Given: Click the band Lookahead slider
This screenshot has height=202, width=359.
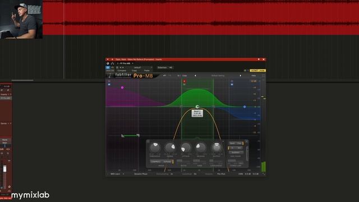Looking at the screenshot, I should (x=216, y=161).
